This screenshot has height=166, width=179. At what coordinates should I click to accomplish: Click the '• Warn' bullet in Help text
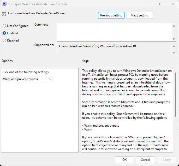(x=87, y=129)
